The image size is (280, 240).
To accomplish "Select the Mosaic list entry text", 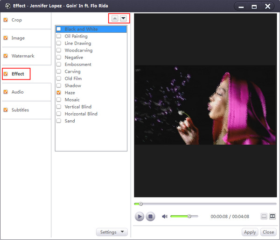I will click(72, 100).
